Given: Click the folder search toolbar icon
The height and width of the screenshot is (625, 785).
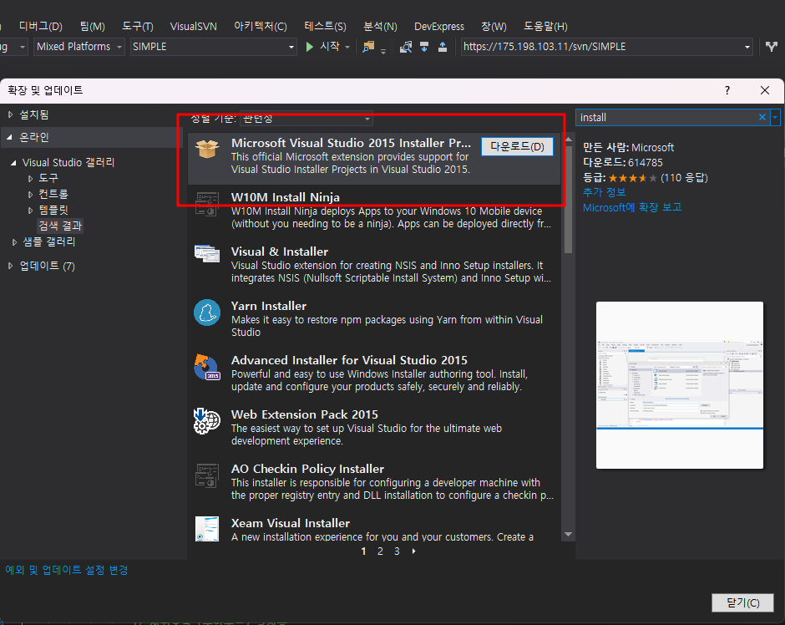Looking at the screenshot, I should pos(368,47).
